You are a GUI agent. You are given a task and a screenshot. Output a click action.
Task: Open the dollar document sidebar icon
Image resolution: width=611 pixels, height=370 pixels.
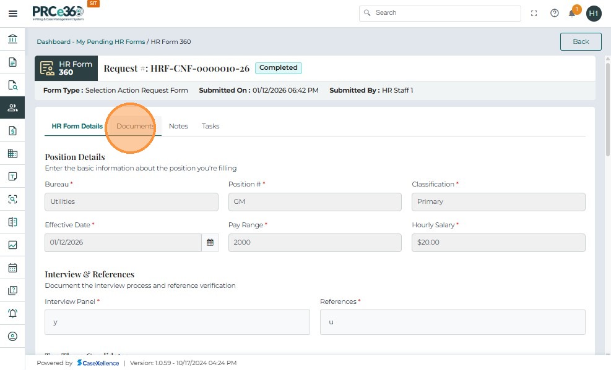(12, 130)
